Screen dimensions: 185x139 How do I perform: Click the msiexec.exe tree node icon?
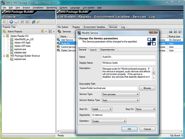click(x=12, y=52)
